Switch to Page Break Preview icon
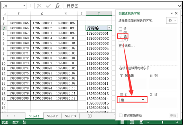This screenshot has width=183, height=125. (x=141, y=122)
